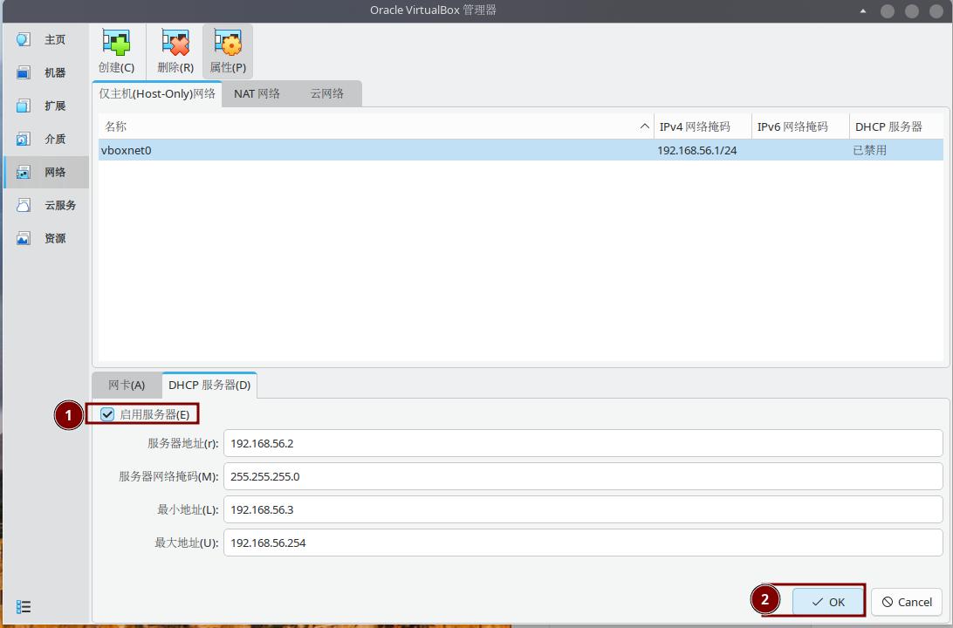The height and width of the screenshot is (628, 953).
Task: Sort by DHCP 服务器 column header
Action: 896,126
